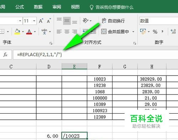Align text left

(59, 32)
